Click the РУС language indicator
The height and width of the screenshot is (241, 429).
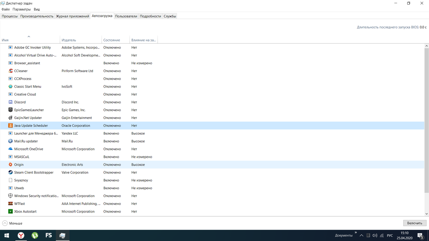pos(390,236)
